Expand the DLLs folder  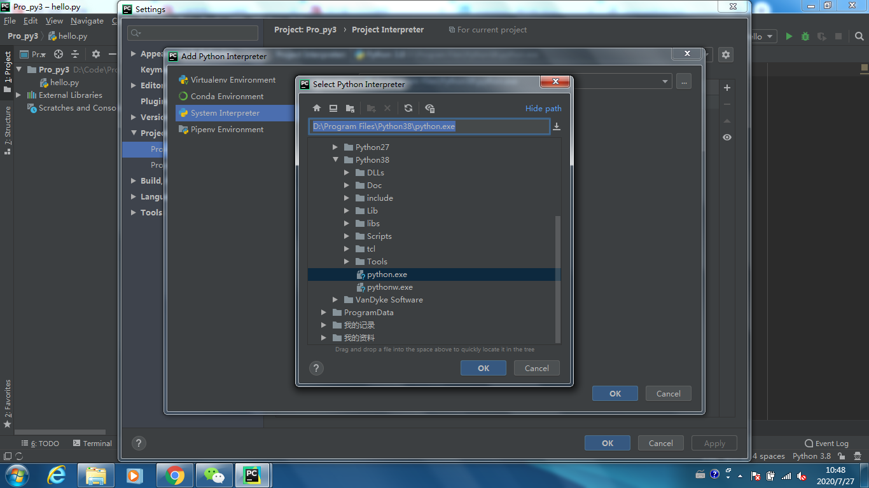click(x=347, y=172)
